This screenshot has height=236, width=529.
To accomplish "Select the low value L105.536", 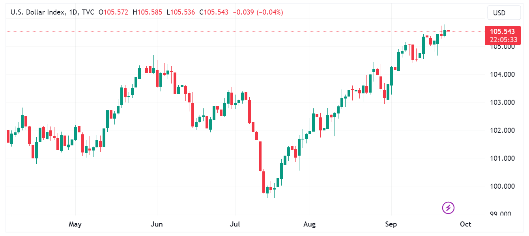I will (x=181, y=12).
